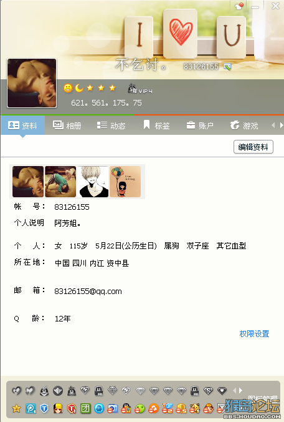Click the large profile avatar picture
This screenshot has height=422, width=284.
(x=32, y=83)
